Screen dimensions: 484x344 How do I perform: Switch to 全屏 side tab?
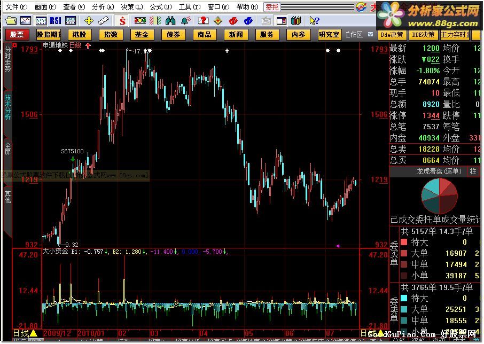point(7,148)
